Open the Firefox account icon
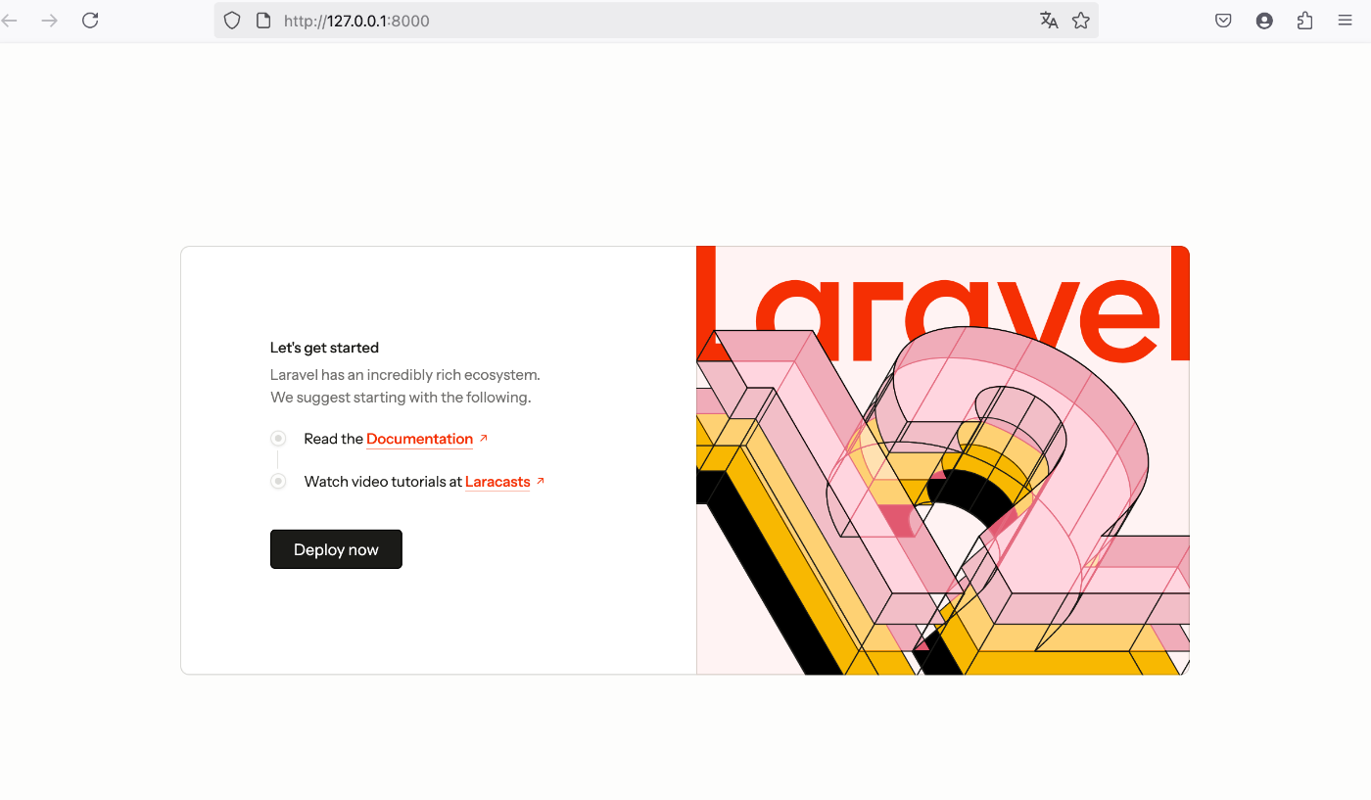This screenshot has height=800, width=1371. point(1264,21)
